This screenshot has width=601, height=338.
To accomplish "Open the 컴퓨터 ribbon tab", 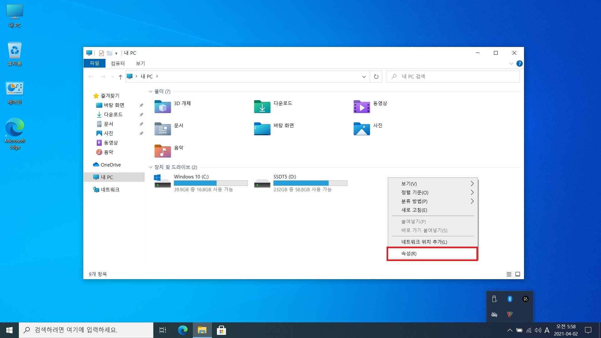I will (x=118, y=63).
